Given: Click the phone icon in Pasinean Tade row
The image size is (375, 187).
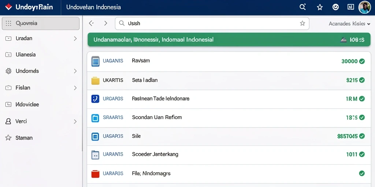Looking at the screenshot, I should (95, 99).
